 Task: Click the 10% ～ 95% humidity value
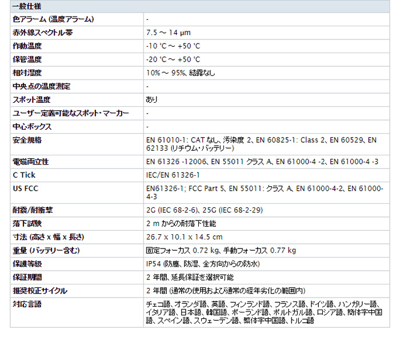pos(181,73)
